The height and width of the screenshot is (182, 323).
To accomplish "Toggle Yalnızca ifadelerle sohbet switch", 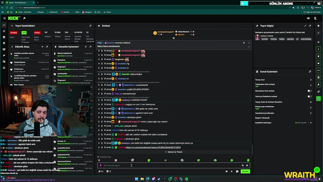I will point(309,96).
